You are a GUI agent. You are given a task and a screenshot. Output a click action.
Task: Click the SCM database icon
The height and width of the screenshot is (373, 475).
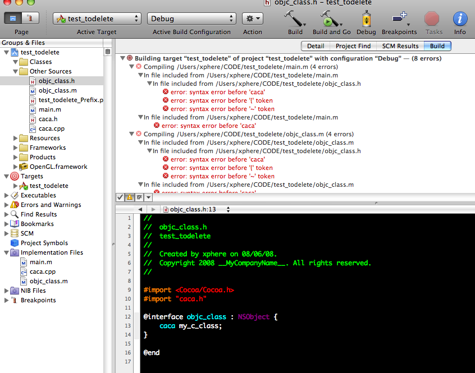pos(15,233)
